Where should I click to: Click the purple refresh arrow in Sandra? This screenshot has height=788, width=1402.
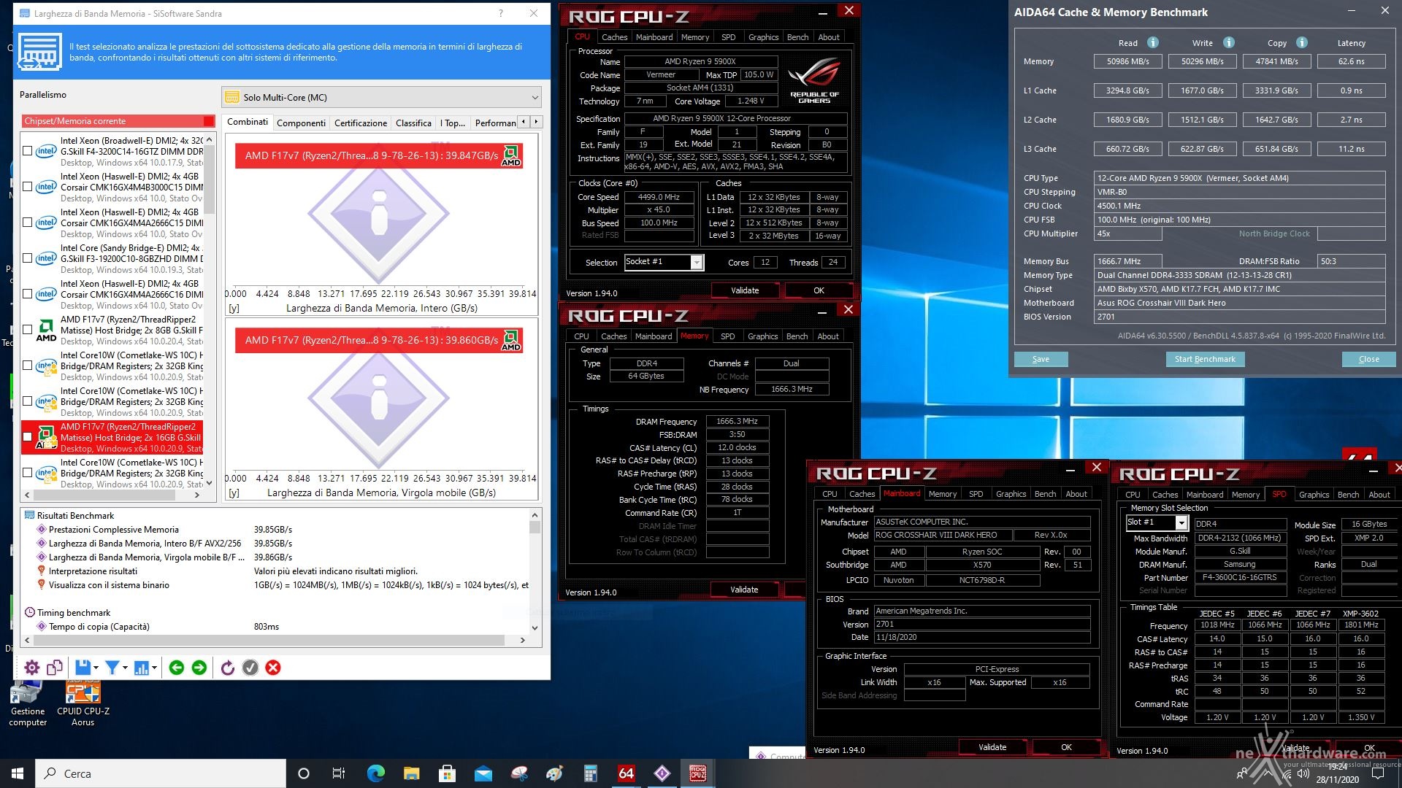click(227, 668)
